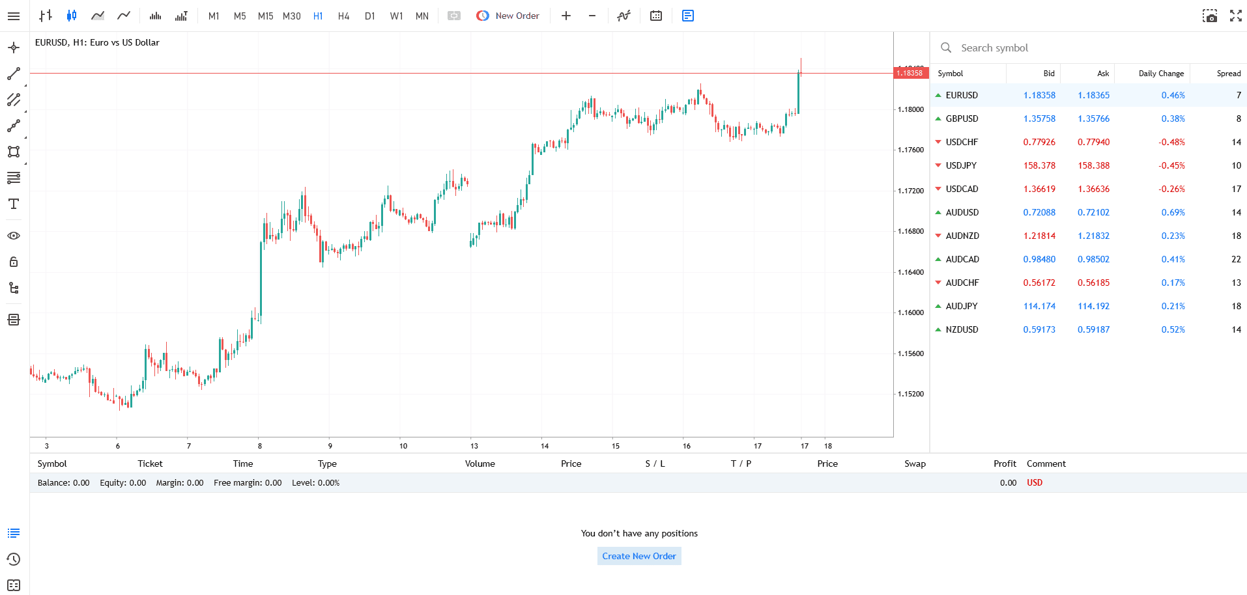Select the Crosshair tool
1247x595 pixels.
pyautogui.click(x=13, y=47)
